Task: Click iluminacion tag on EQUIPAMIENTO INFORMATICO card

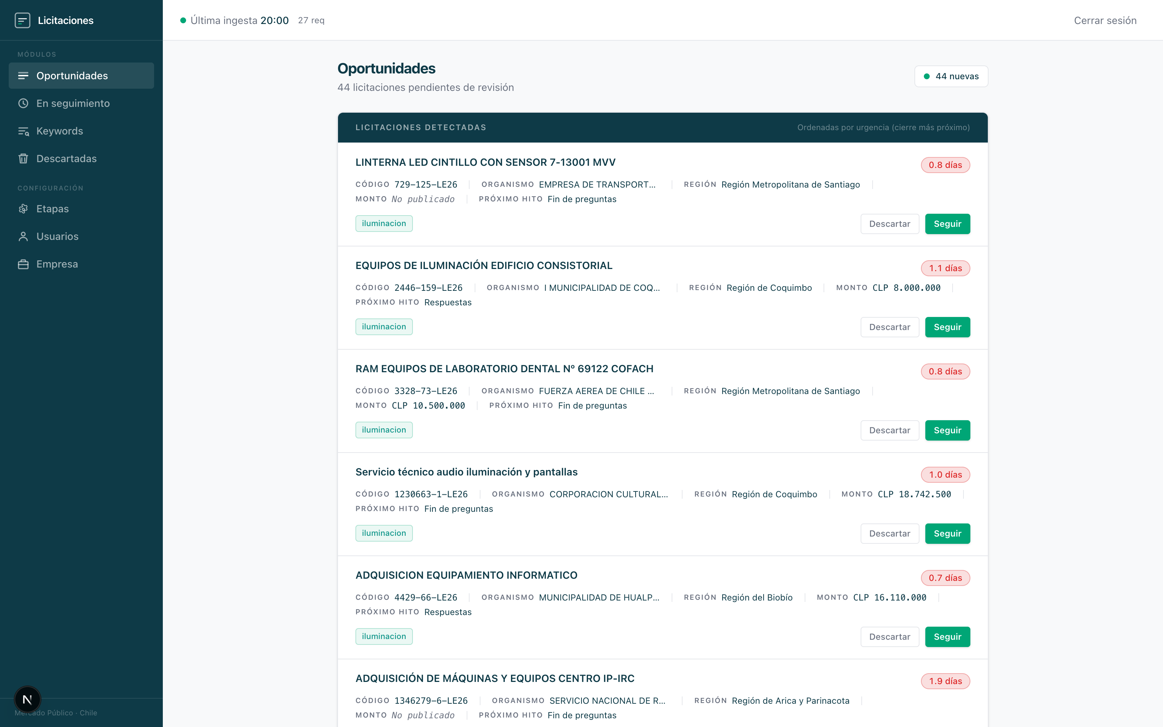Action: [x=383, y=636]
